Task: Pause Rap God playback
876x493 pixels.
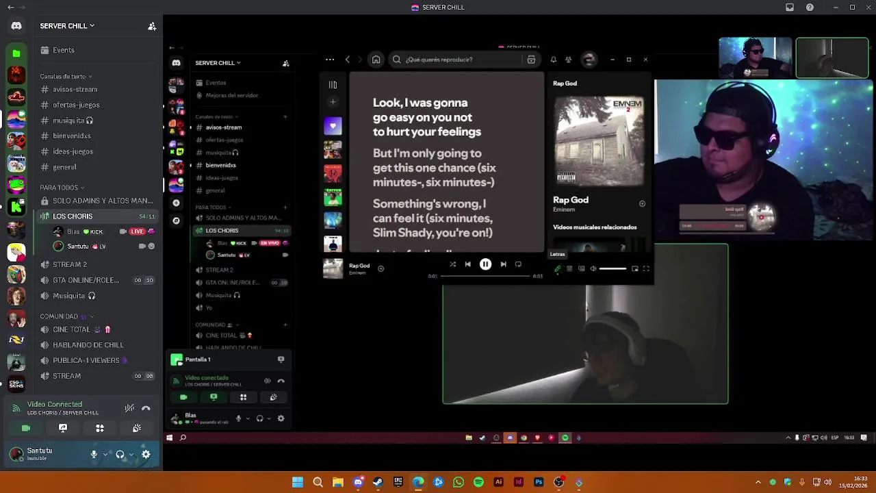Action: 485,264
